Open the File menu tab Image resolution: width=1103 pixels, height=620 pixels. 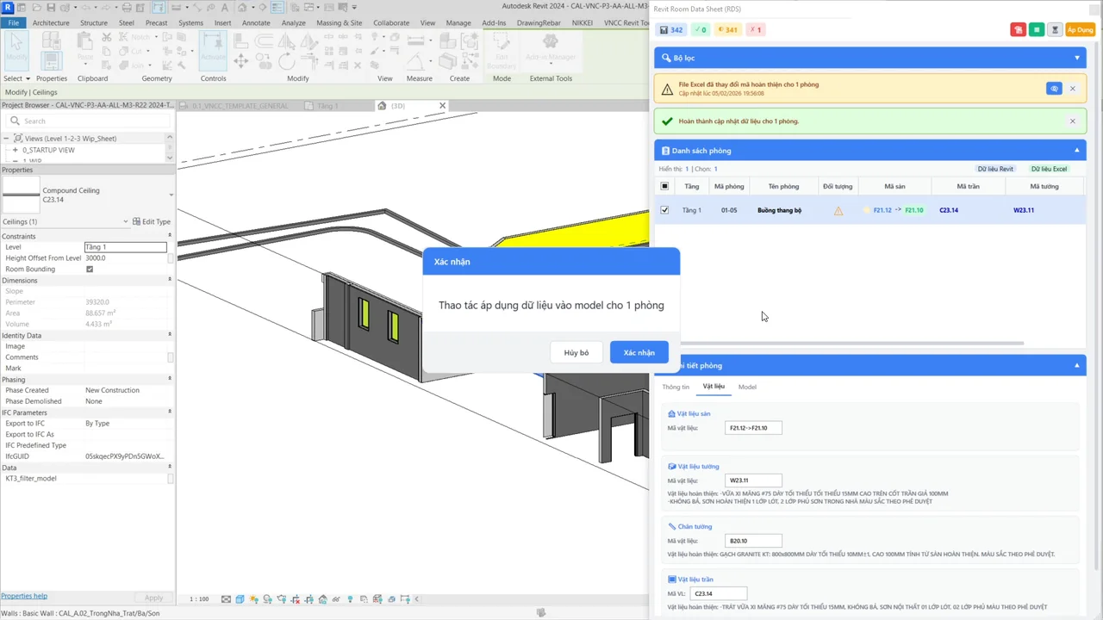pyautogui.click(x=14, y=22)
